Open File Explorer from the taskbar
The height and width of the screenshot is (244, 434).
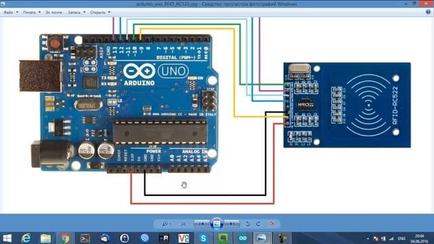[x=45, y=238]
